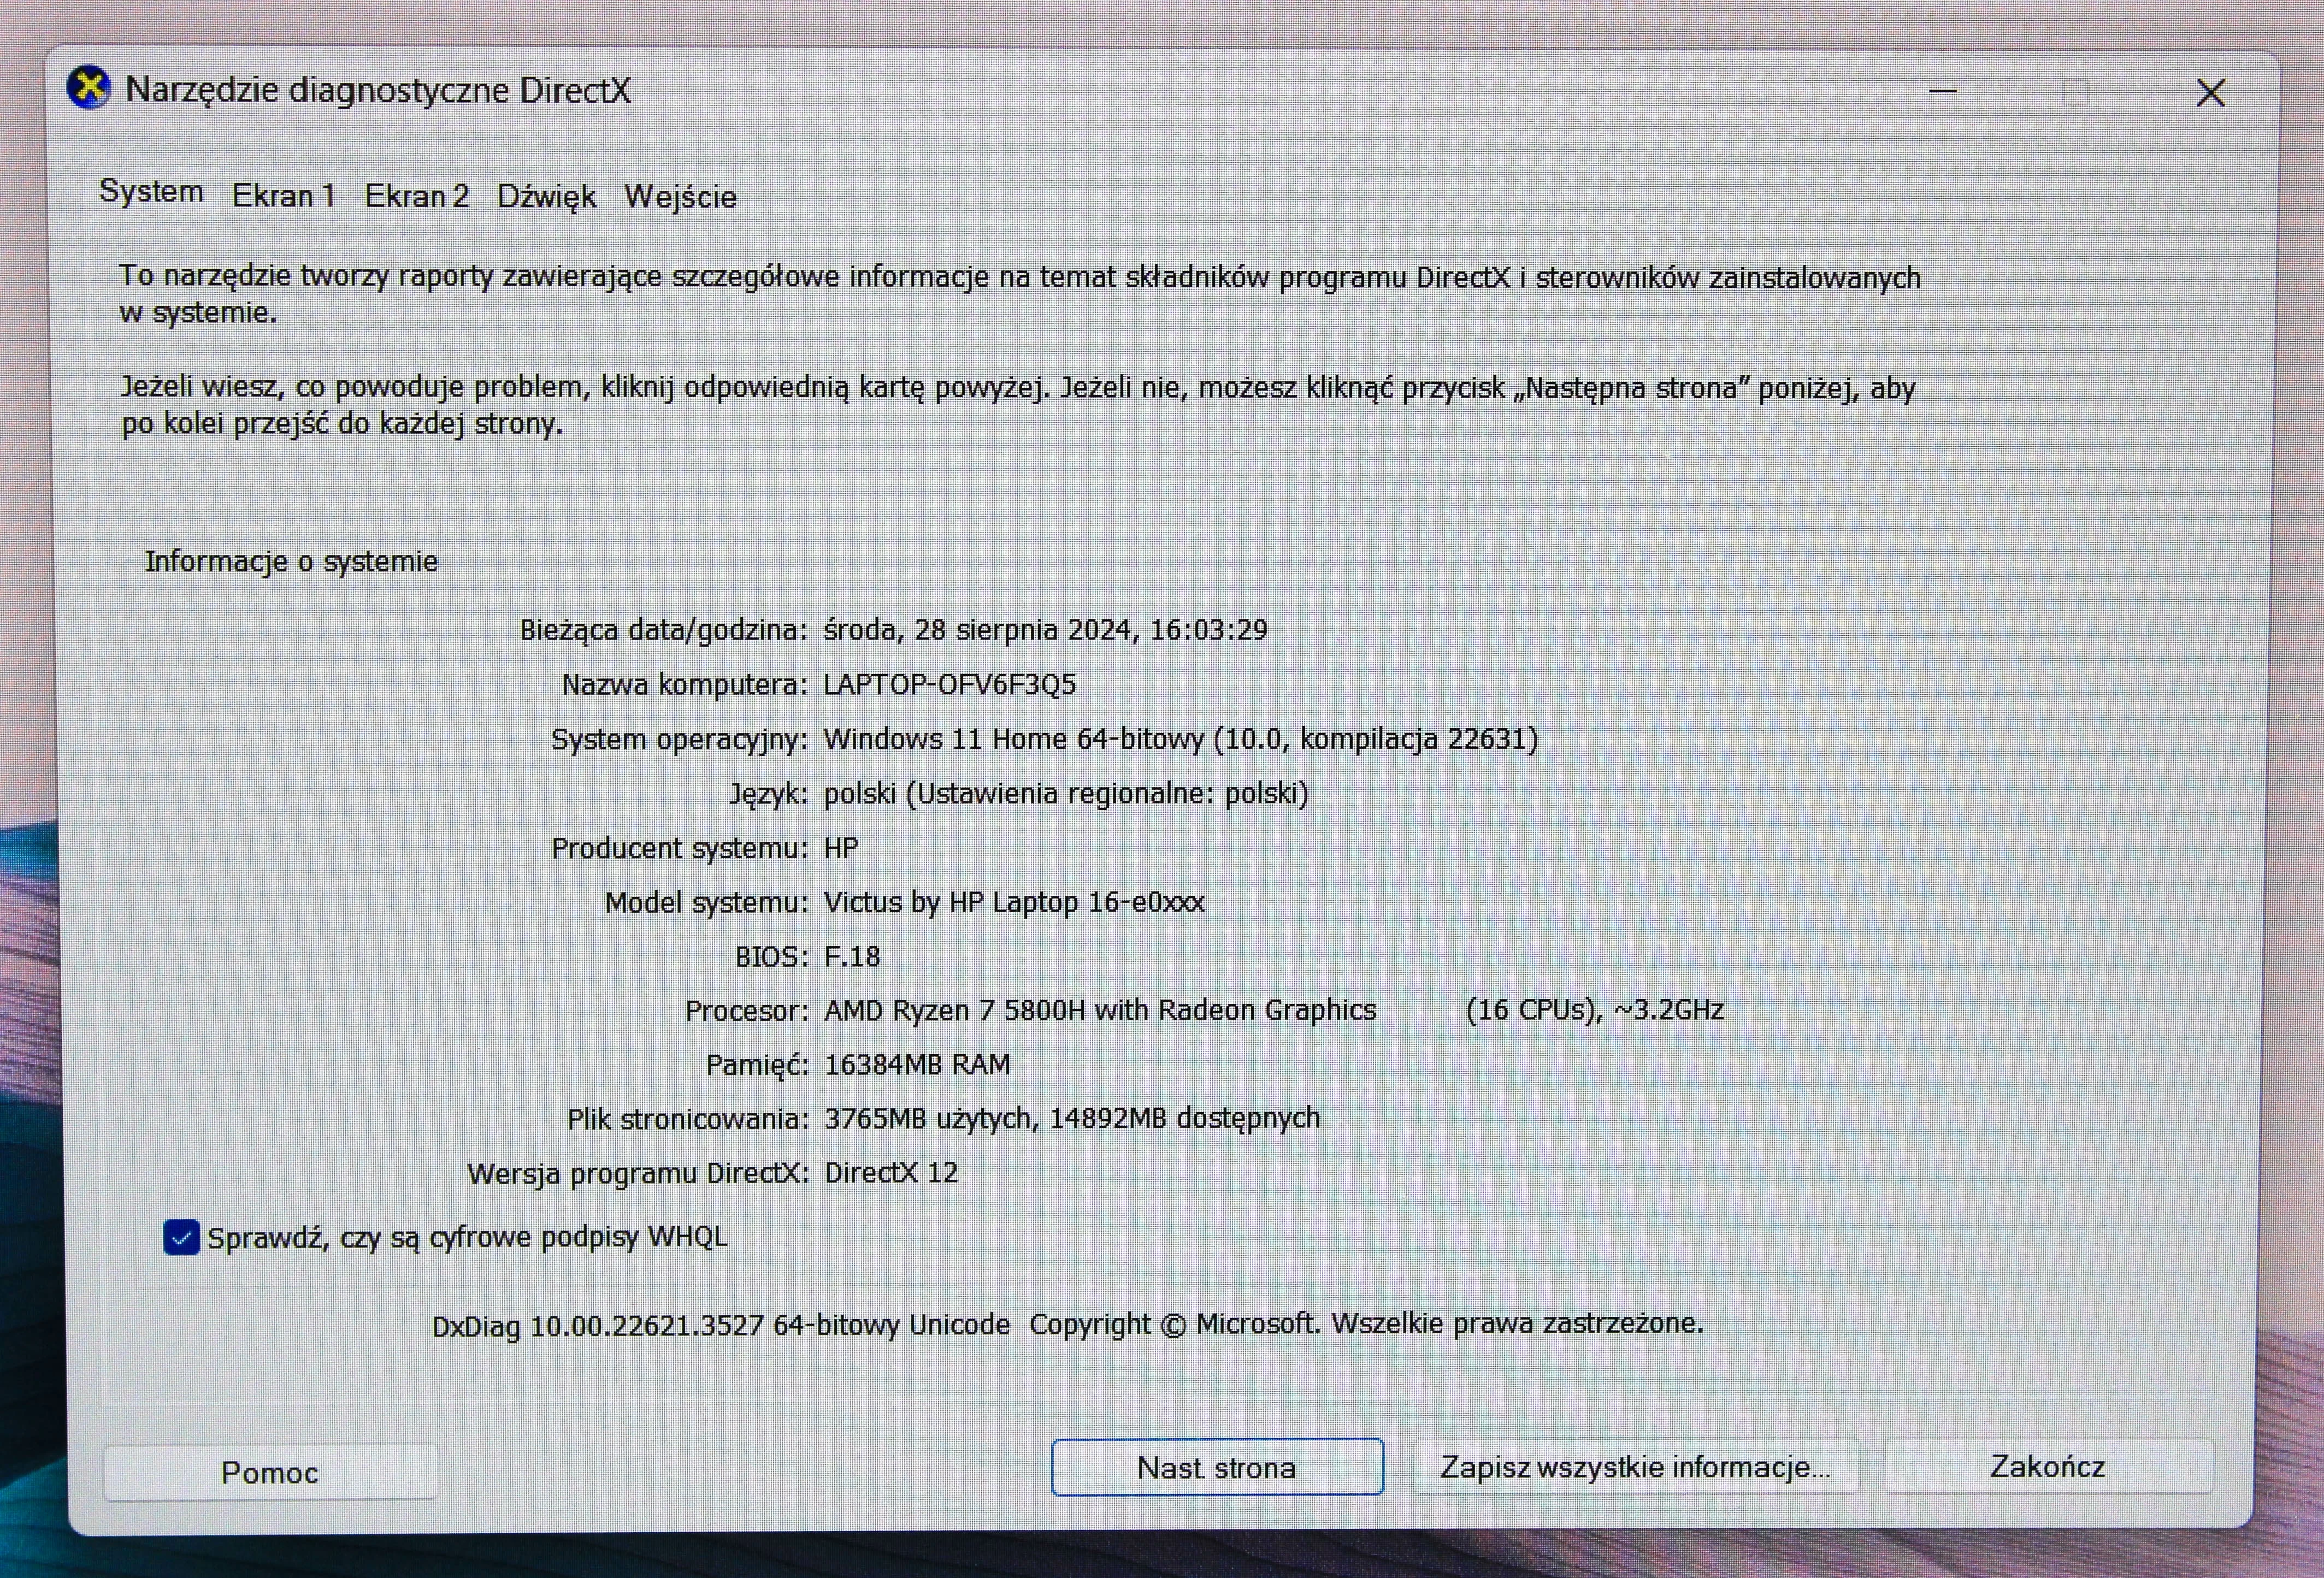Image resolution: width=2324 pixels, height=1578 pixels.
Task: Open the Dźwięk tab
Action: pos(546,196)
